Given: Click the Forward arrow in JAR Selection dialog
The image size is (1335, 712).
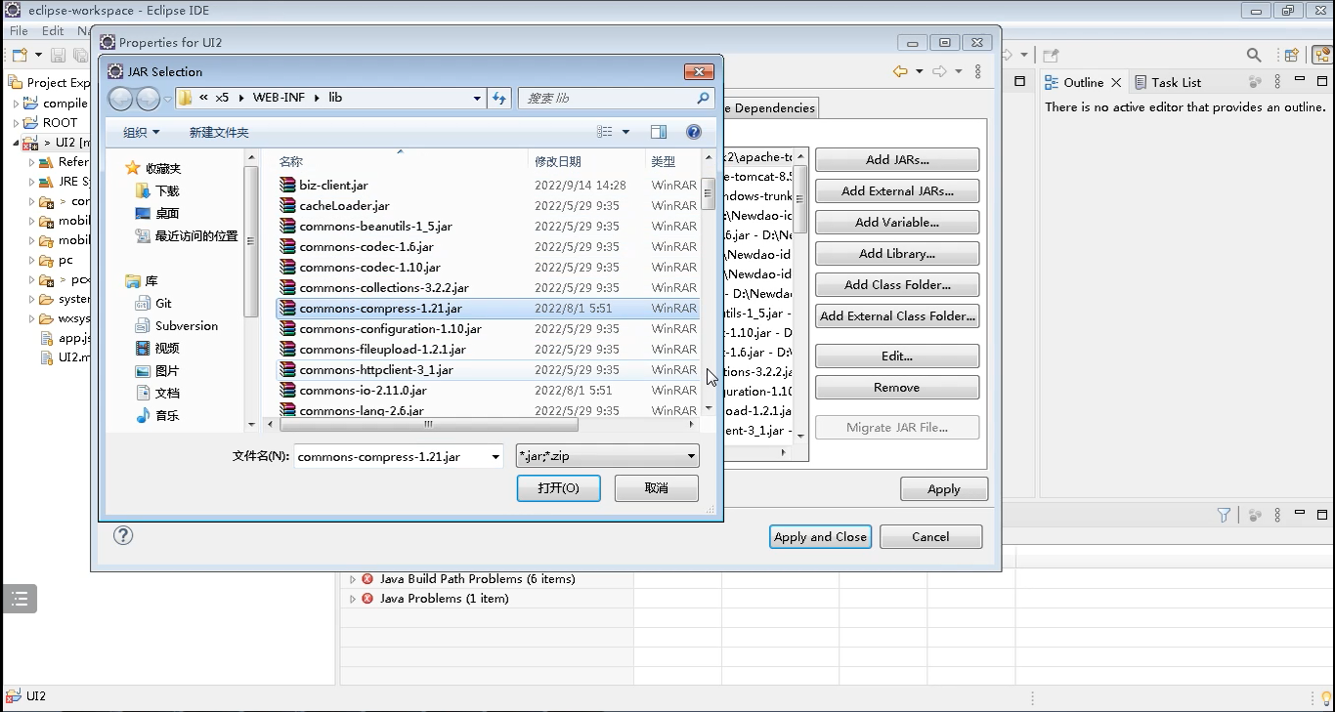Looking at the screenshot, I should 148,98.
